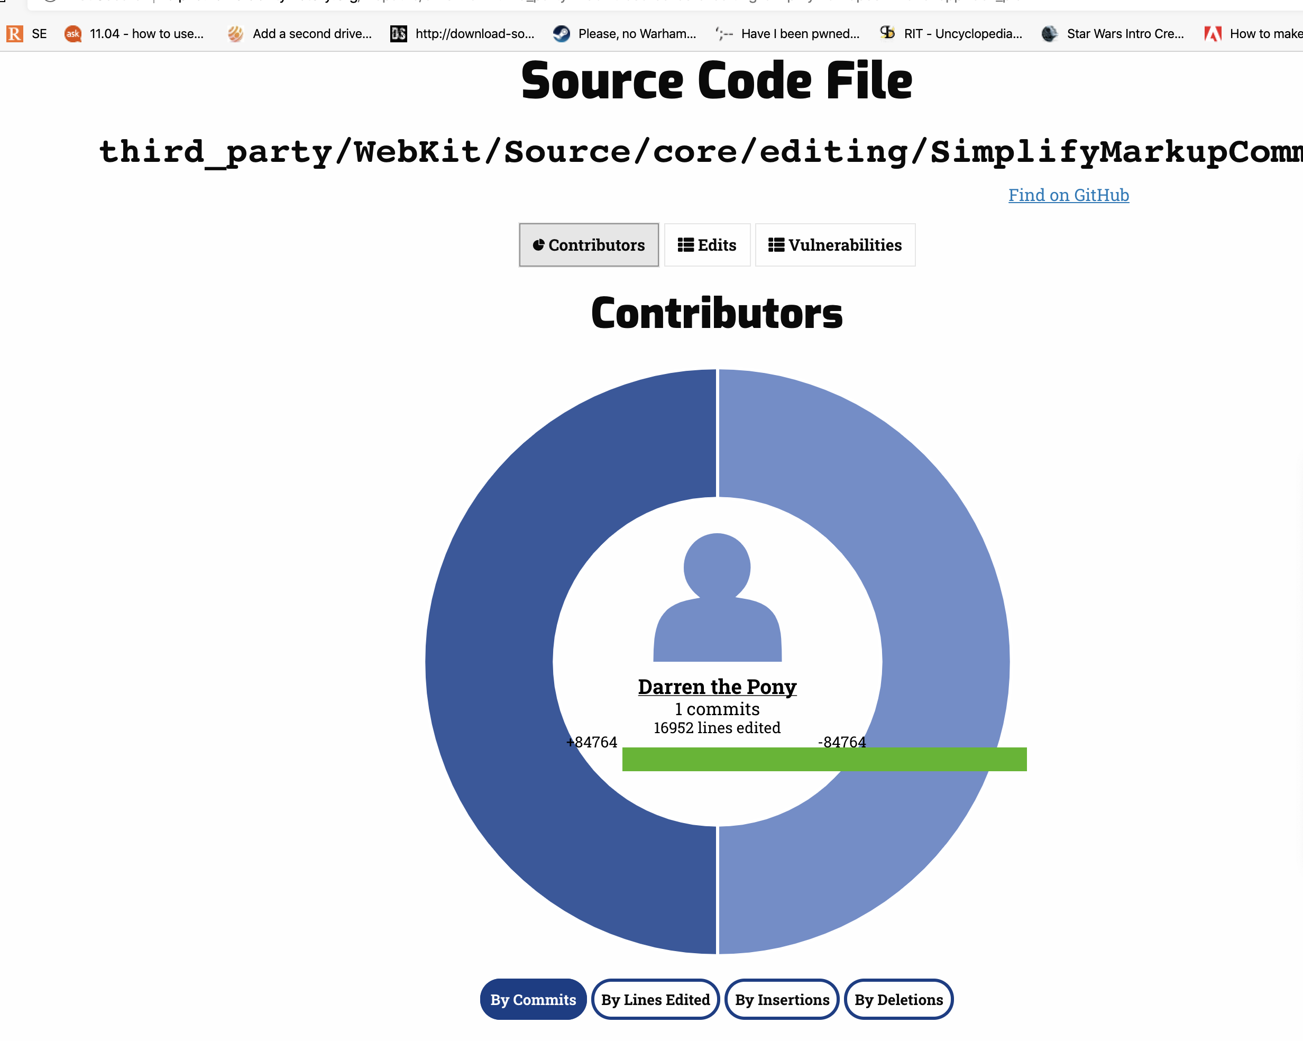Toggle the 'By Lines Edited' view

(655, 1000)
